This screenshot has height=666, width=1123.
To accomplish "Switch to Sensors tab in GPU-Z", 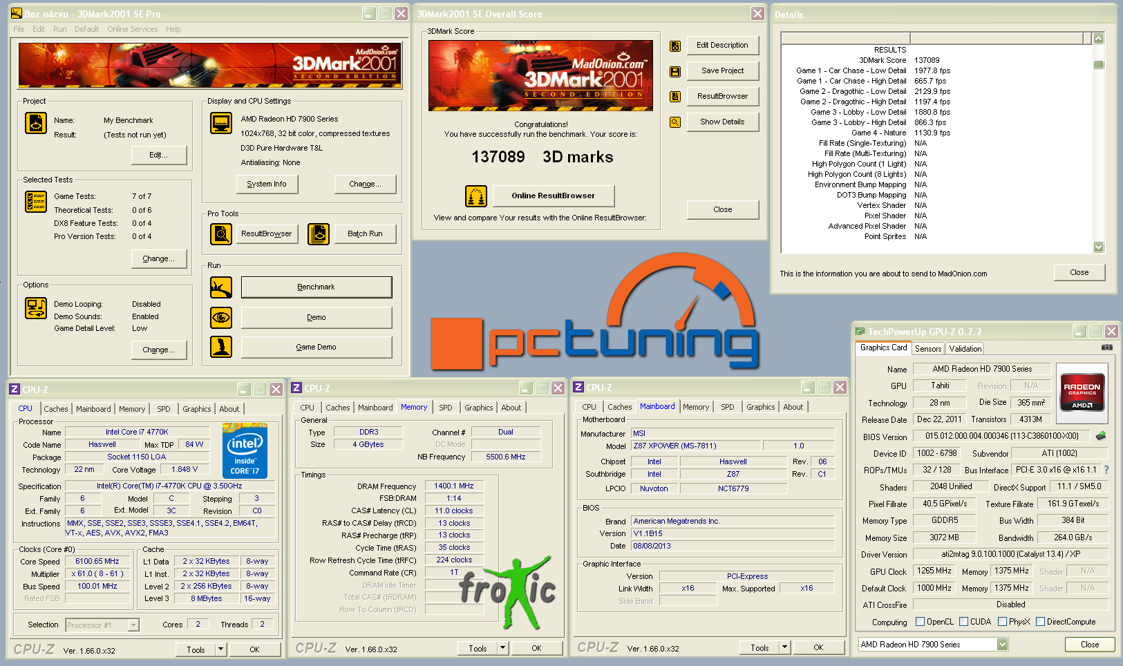I will click(928, 349).
